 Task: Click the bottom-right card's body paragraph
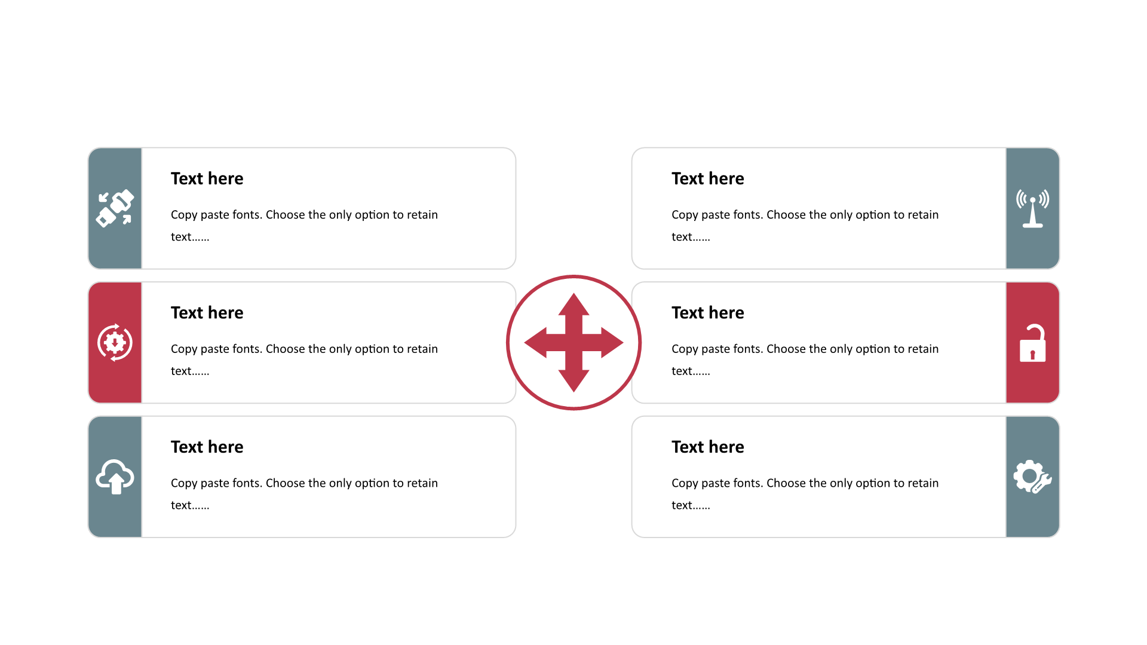[x=805, y=494]
